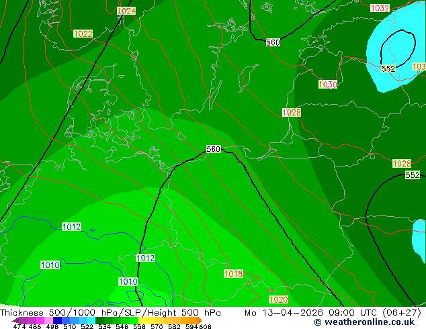The image size is (426, 329).
Task: Click the legend value 606
Action: pos(205,326)
